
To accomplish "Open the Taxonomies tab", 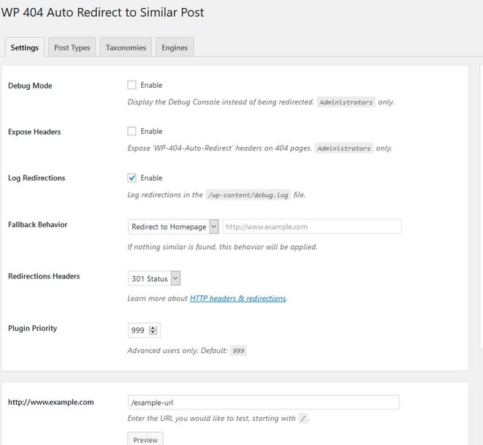I will (x=126, y=47).
